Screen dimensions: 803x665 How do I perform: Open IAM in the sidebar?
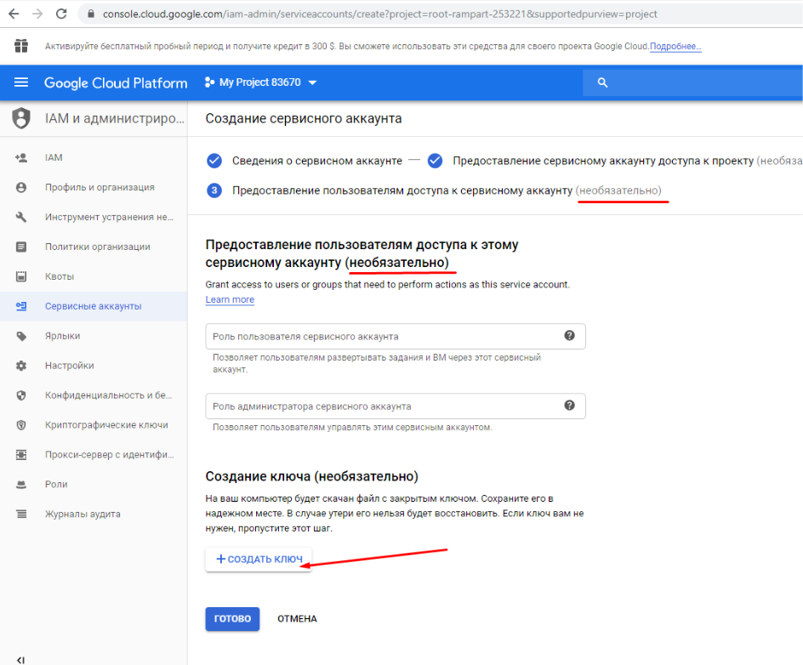click(x=94, y=157)
